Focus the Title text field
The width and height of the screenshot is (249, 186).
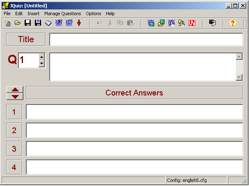tap(146, 39)
